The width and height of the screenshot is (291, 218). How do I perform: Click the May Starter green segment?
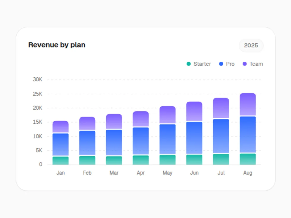(167, 160)
